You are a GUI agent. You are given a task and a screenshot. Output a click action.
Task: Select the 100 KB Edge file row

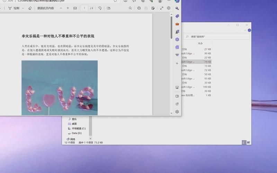click(x=196, y=87)
